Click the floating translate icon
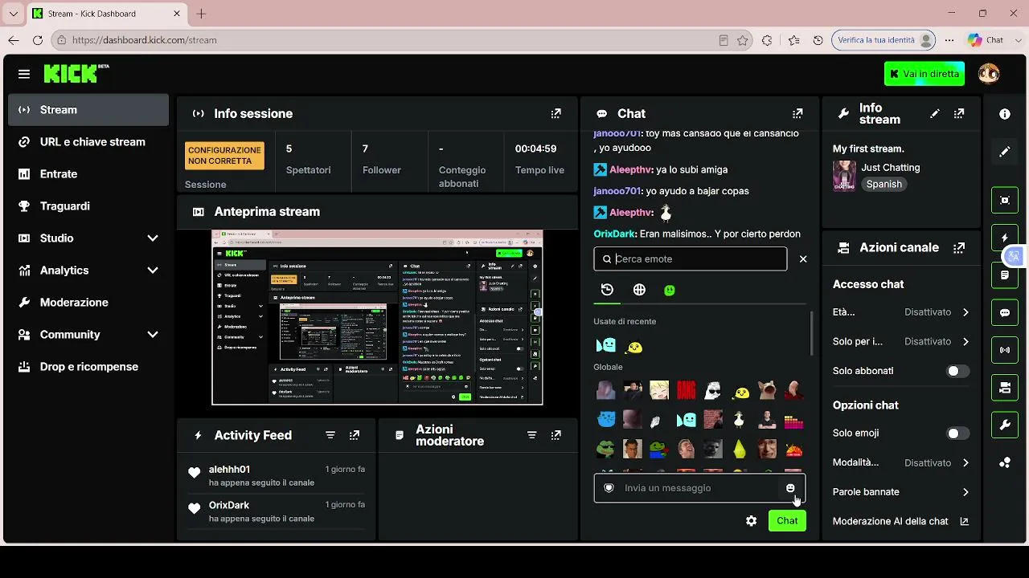This screenshot has width=1029, height=578. 1014,256
